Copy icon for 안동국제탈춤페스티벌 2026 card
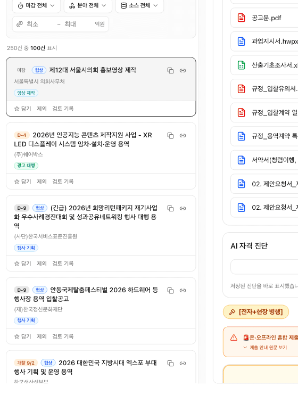Screen dimensions: 298x395 (x=170, y=291)
